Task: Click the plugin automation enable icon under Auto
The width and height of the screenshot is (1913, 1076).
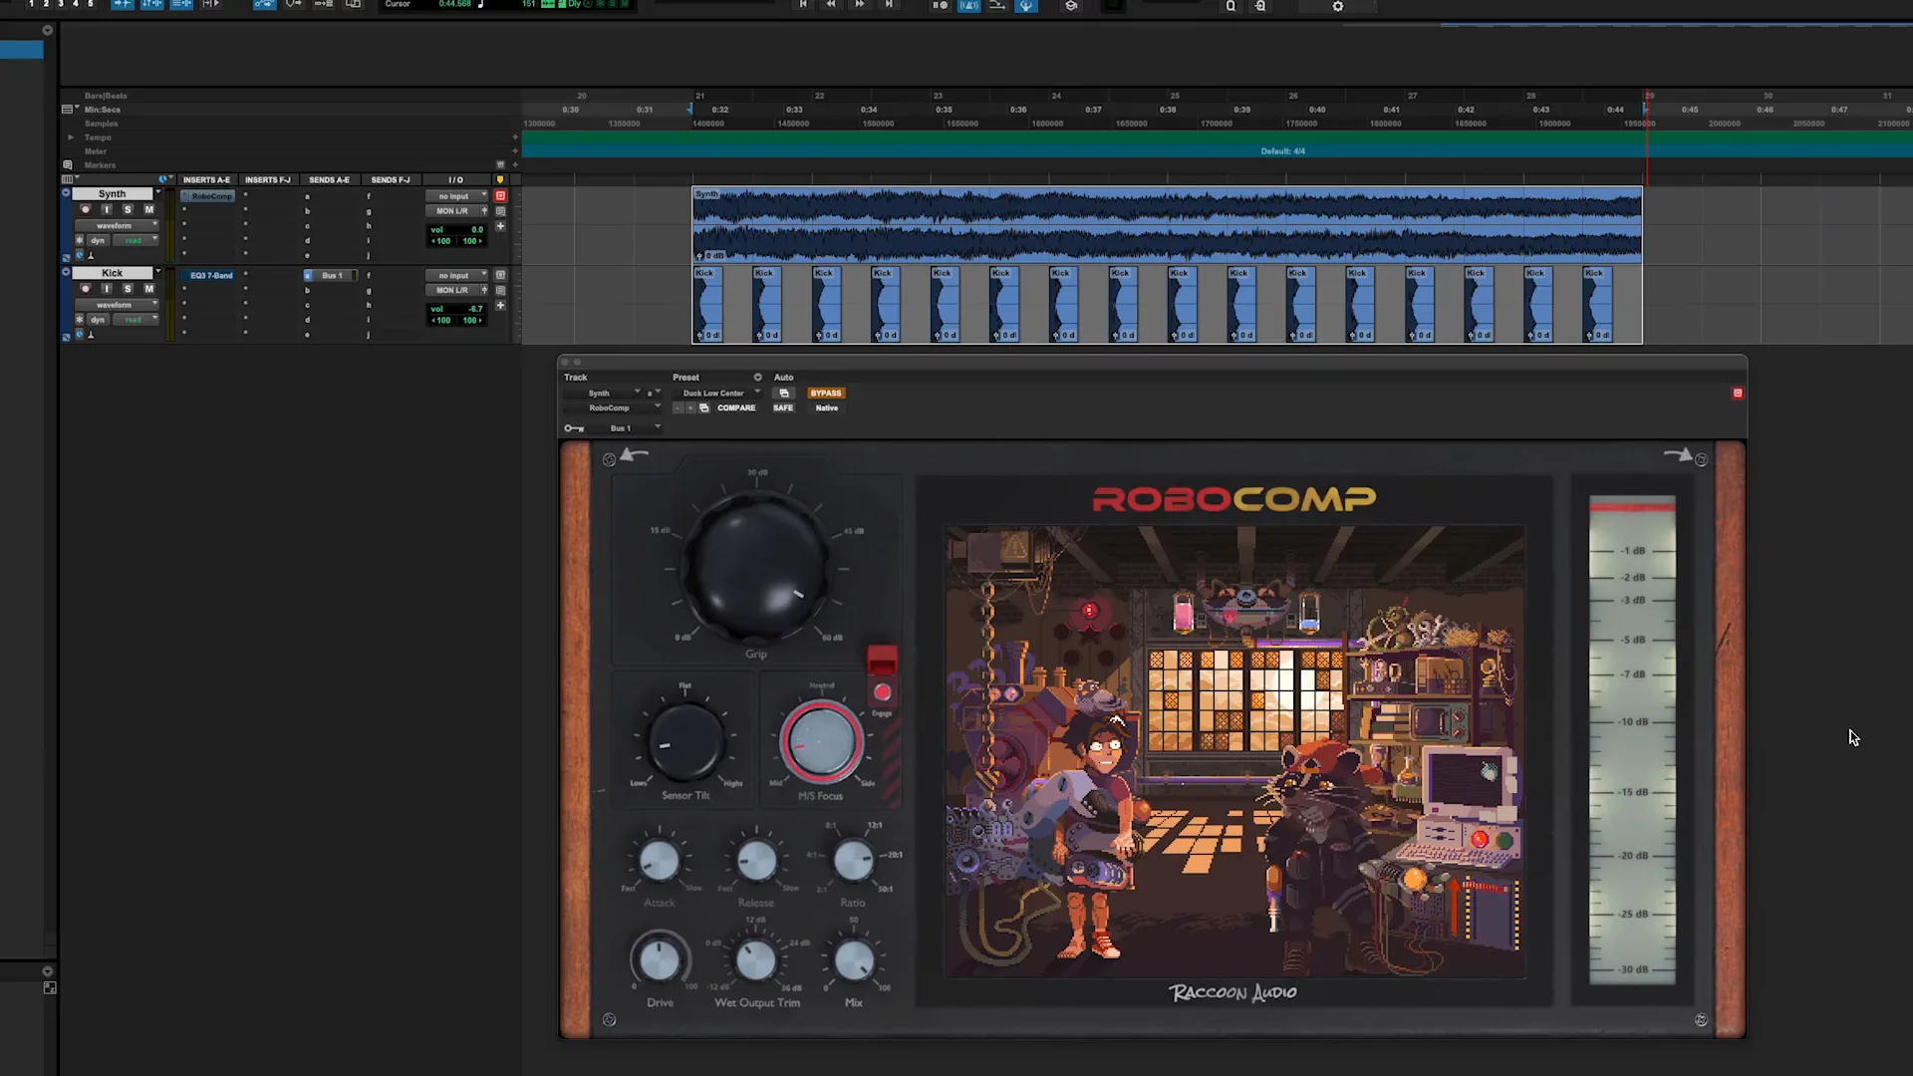Action: [x=784, y=393]
